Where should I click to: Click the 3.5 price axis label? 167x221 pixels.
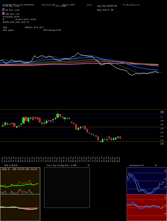(162, 117)
